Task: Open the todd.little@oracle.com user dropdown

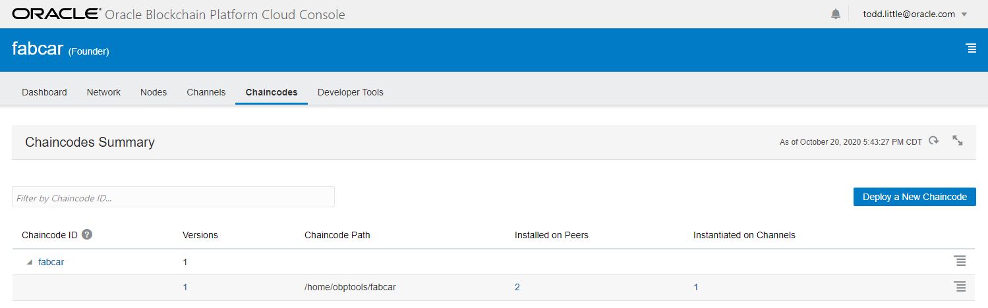Action: pos(914,14)
